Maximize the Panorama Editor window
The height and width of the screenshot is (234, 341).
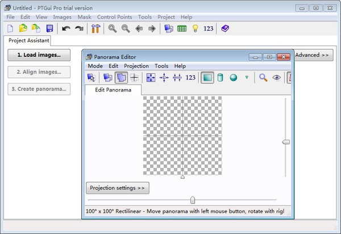[x=269, y=57]
